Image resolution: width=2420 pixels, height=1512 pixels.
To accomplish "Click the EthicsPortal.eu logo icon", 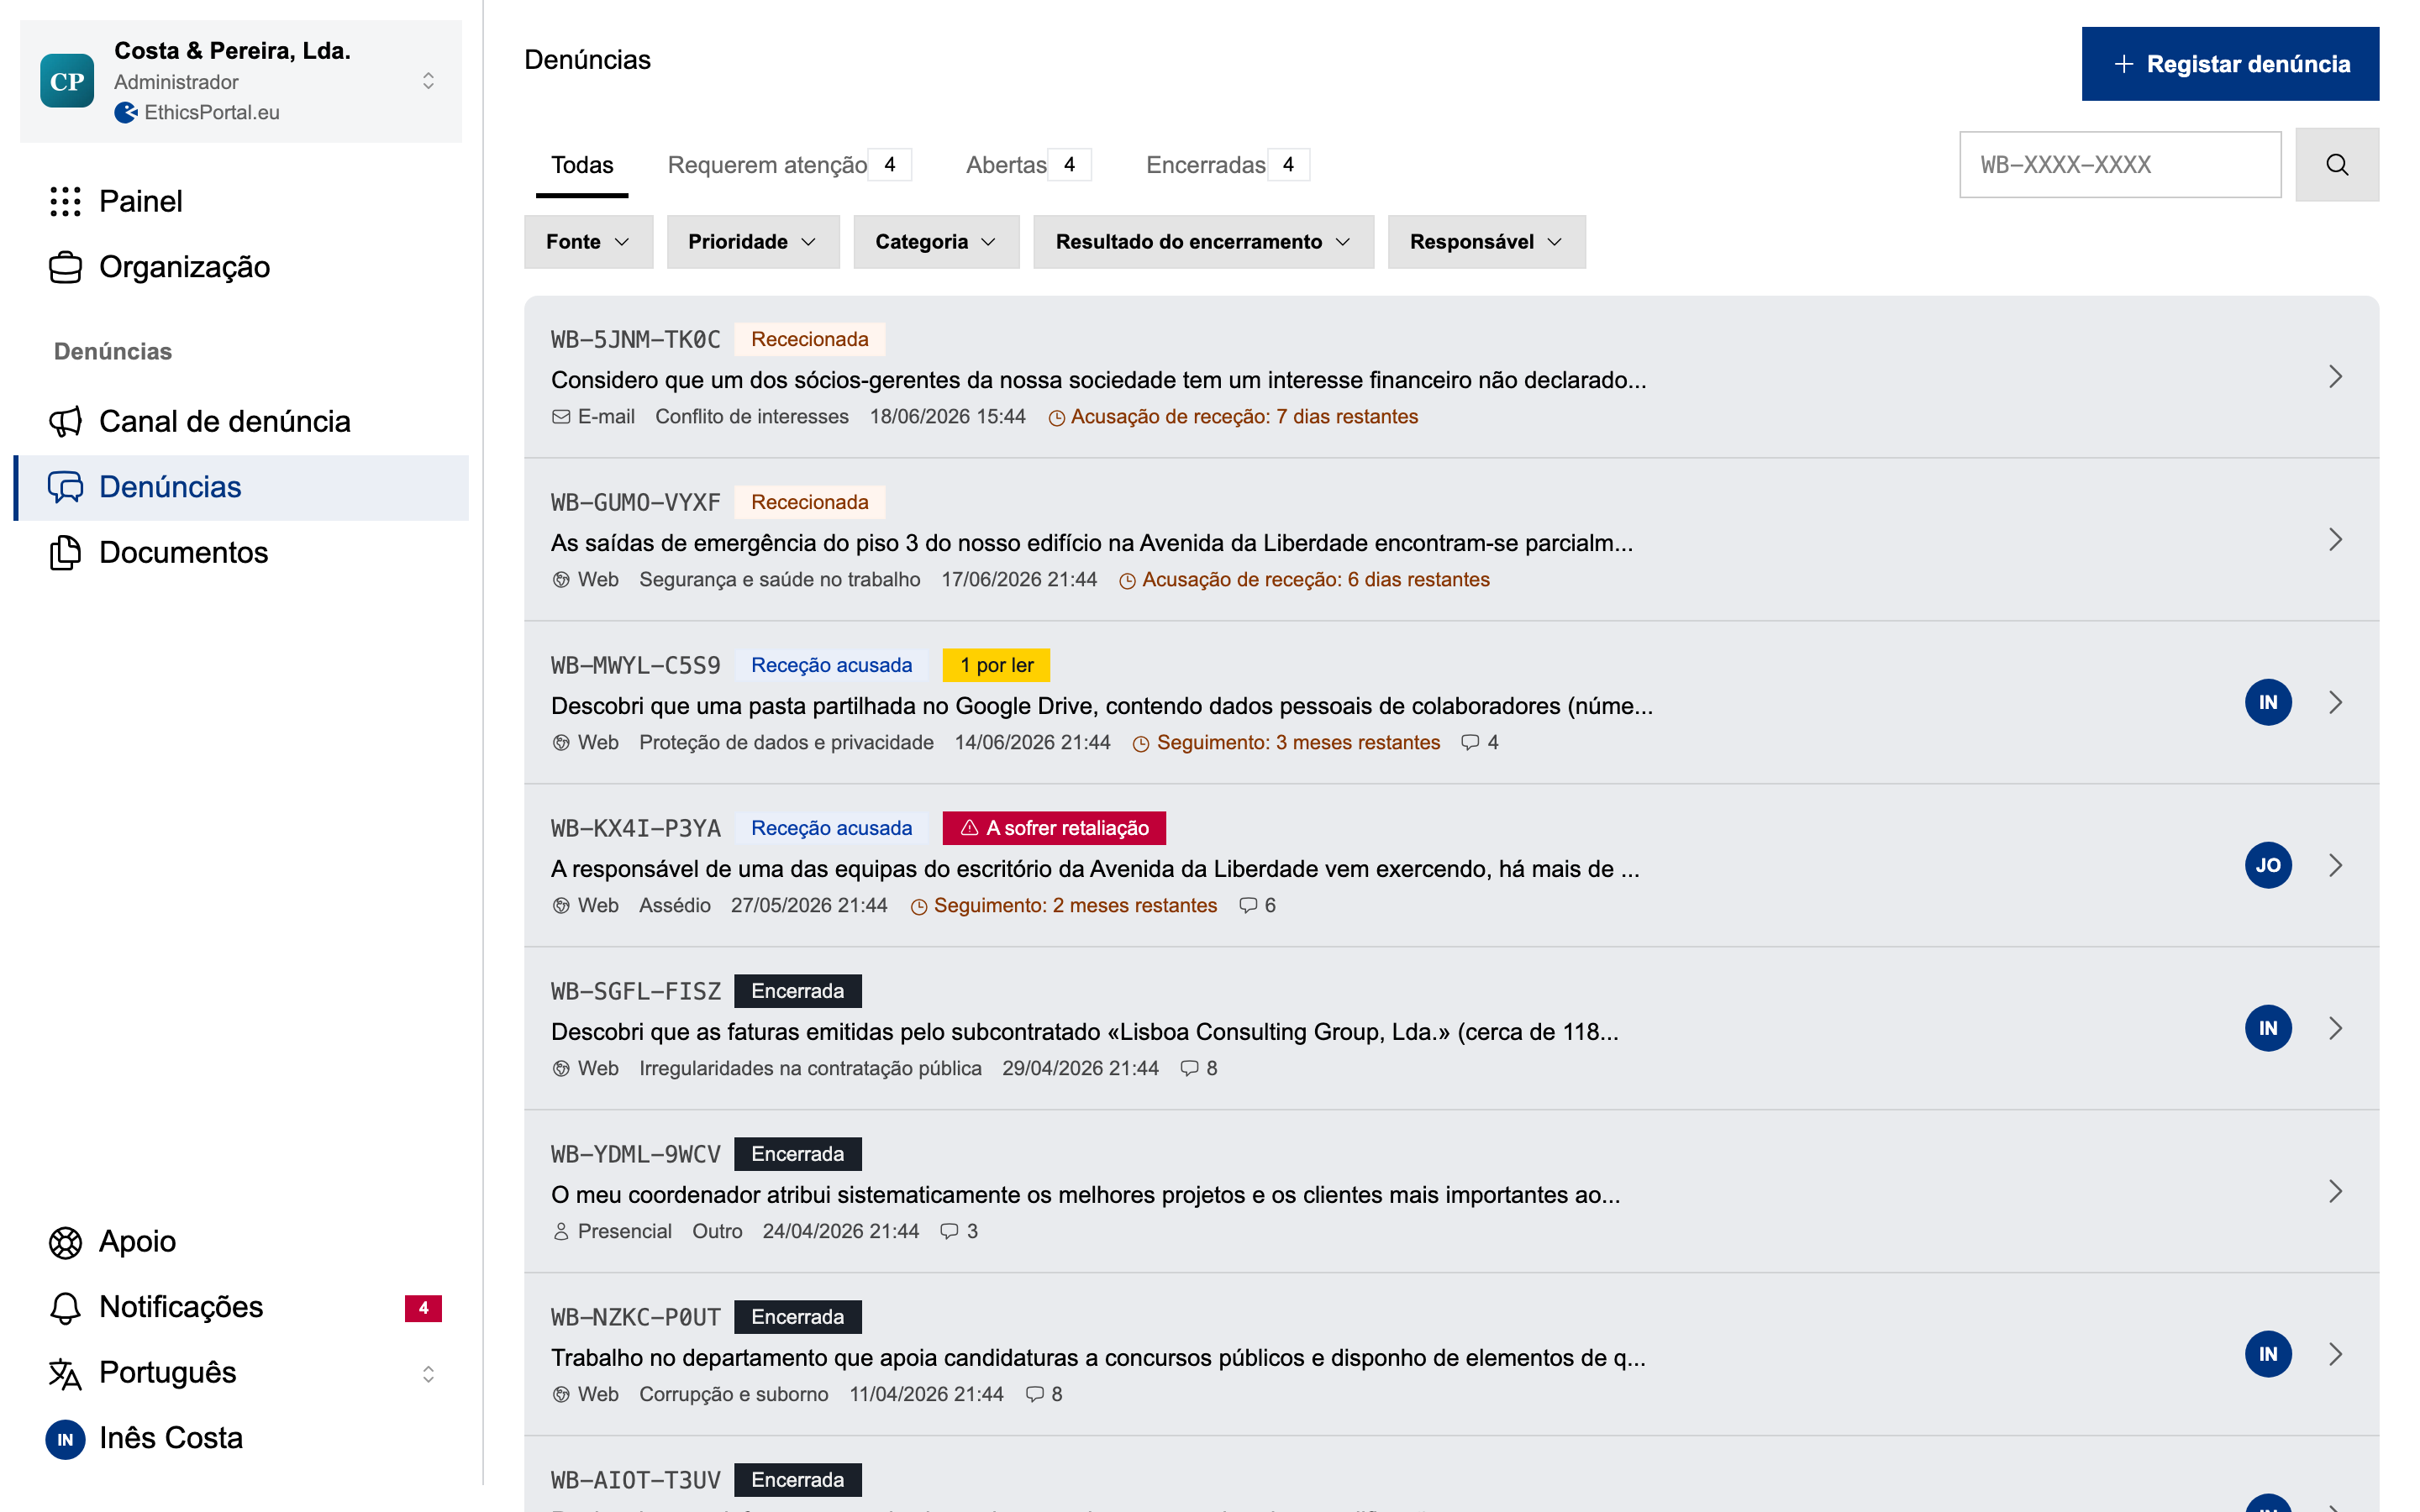I will (x=126, y=112).
